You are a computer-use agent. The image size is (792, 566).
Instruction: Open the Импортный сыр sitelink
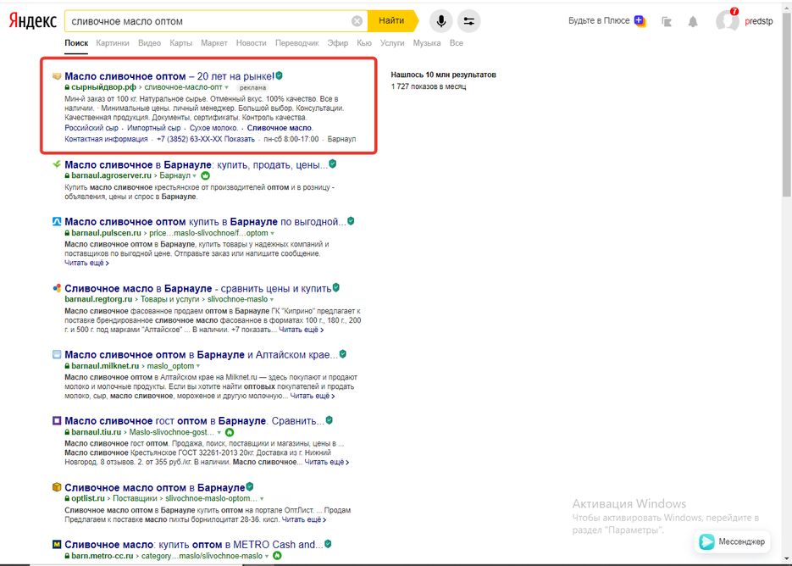153,128
